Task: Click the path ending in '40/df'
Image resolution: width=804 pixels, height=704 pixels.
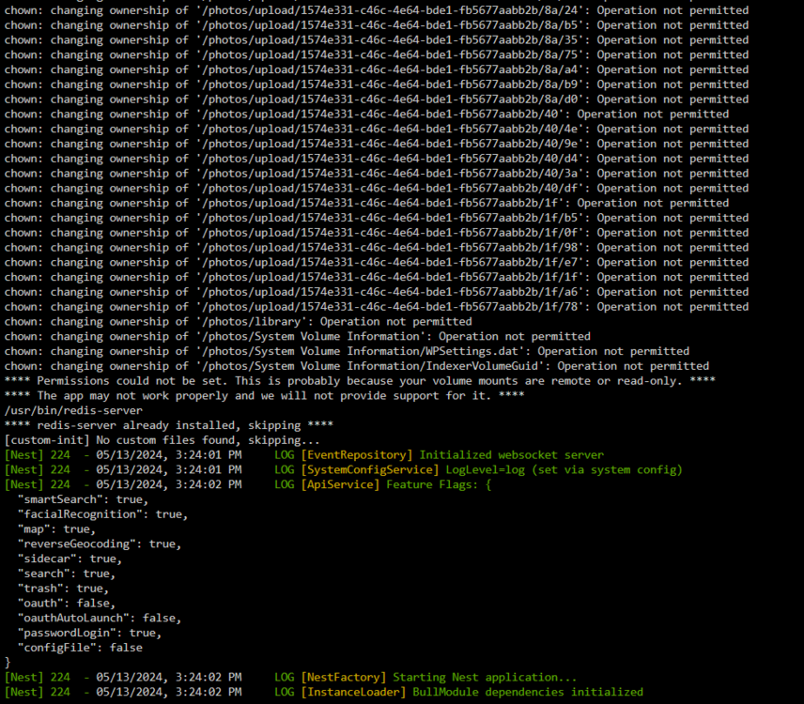Action: pos(392,189)
